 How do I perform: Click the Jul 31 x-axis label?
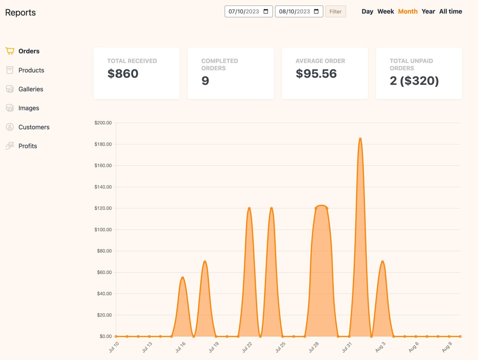coord(347,347)
